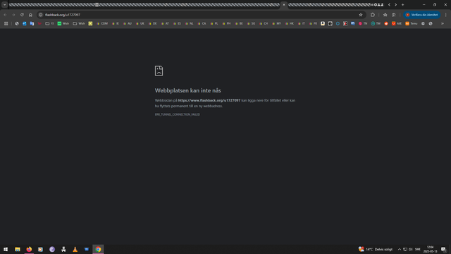
Task: Open the BE bookmark
Action: point(239,23)
